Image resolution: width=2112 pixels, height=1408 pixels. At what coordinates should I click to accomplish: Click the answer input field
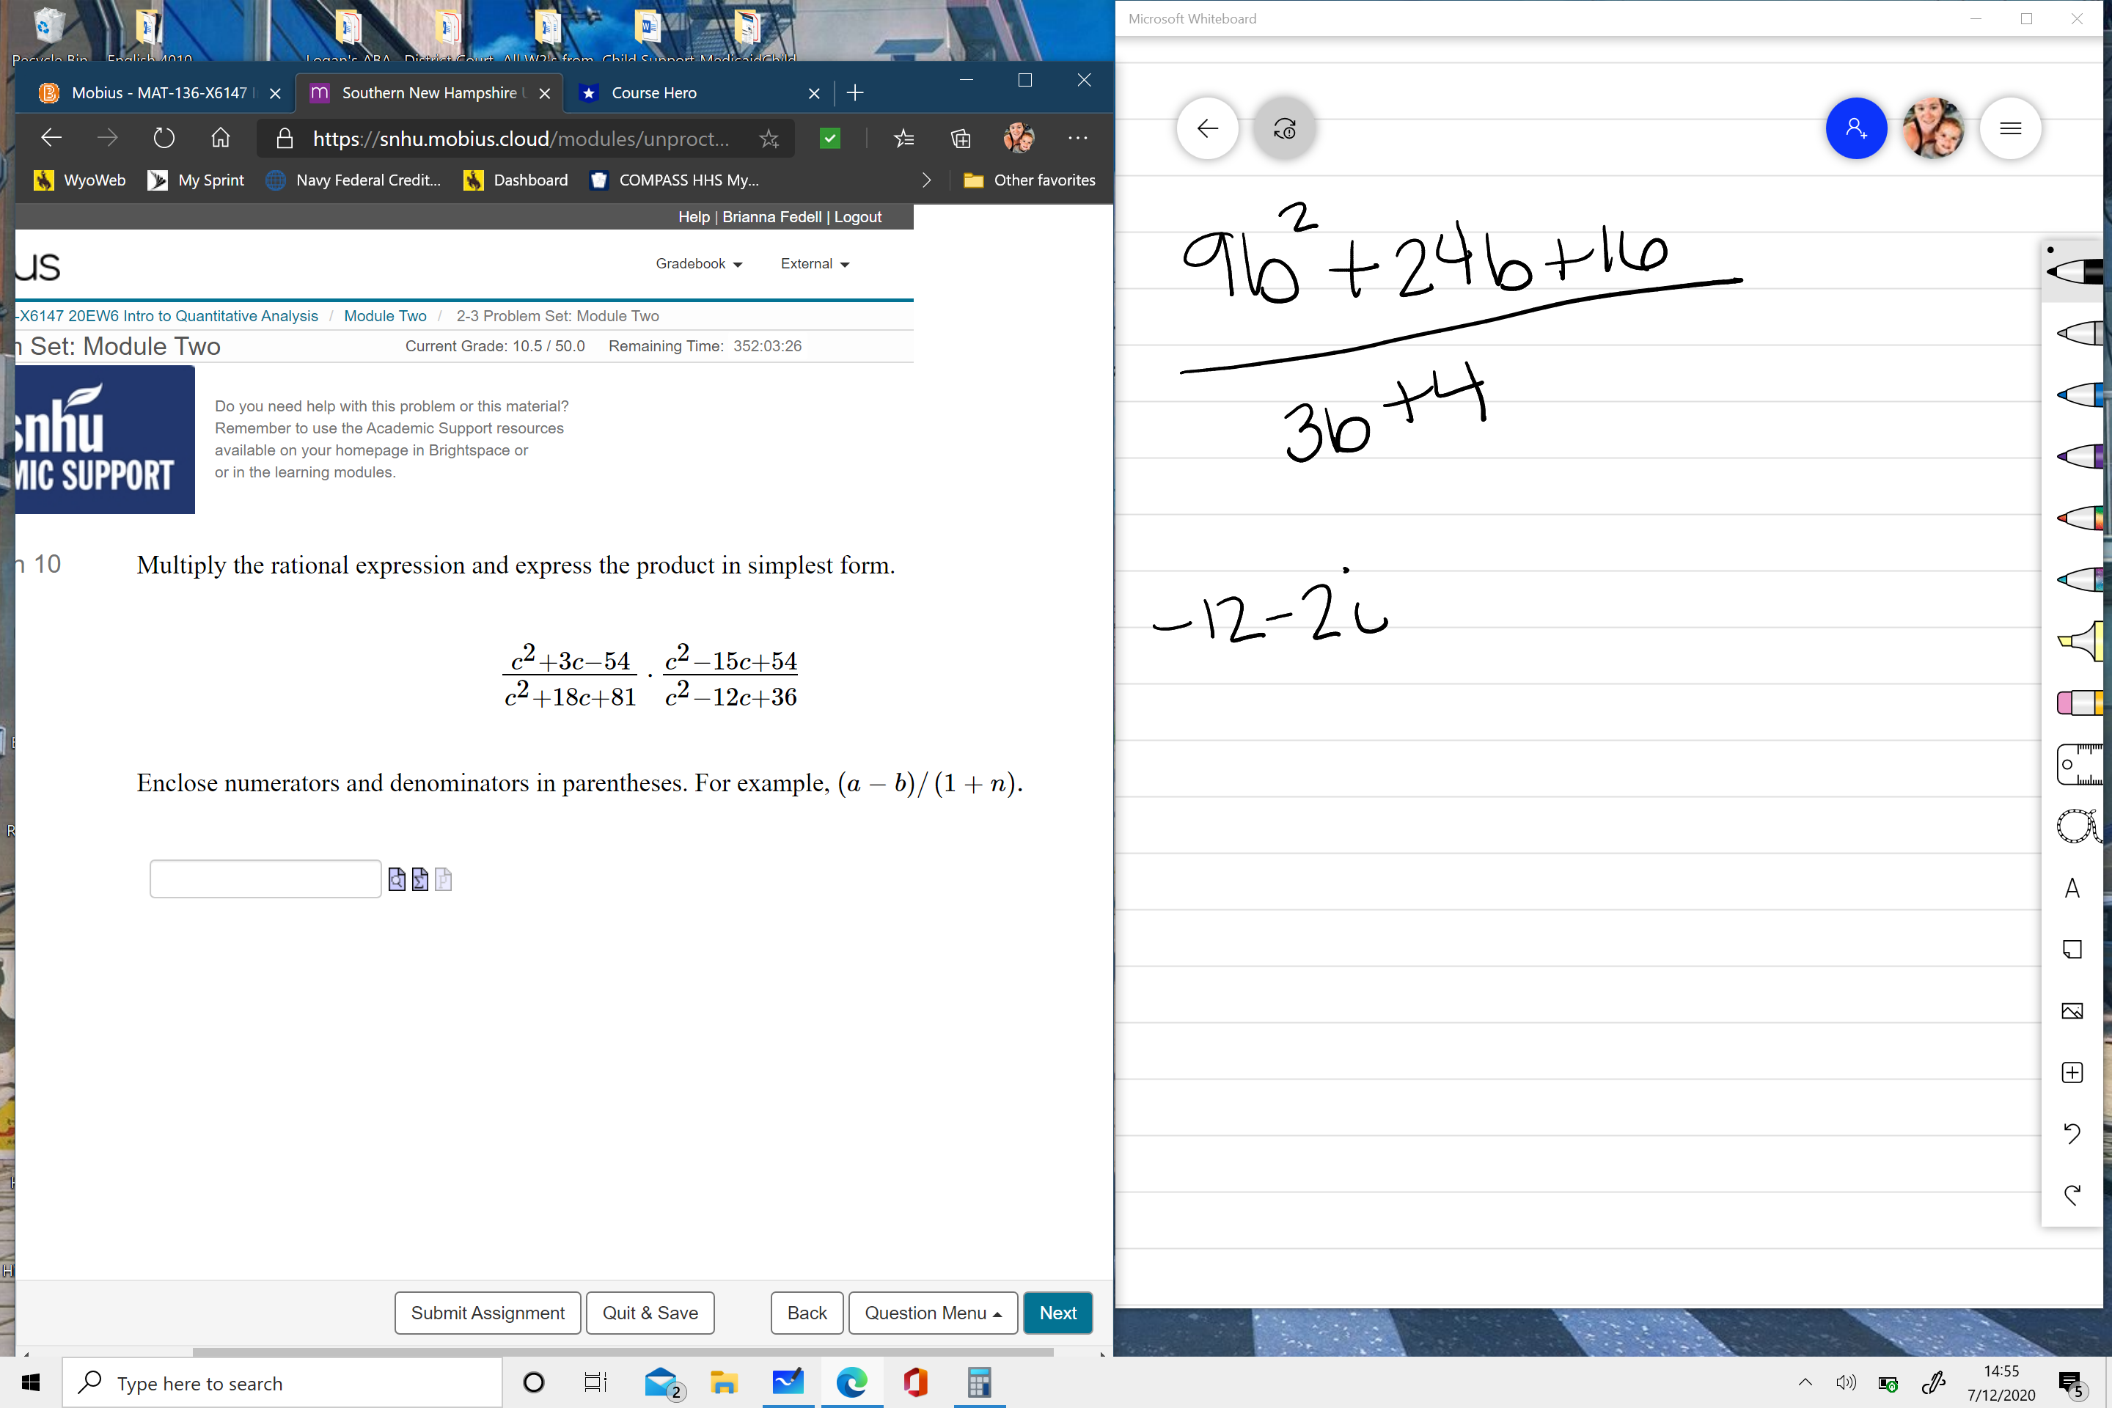pyautogui.click(x=265, y=879)
